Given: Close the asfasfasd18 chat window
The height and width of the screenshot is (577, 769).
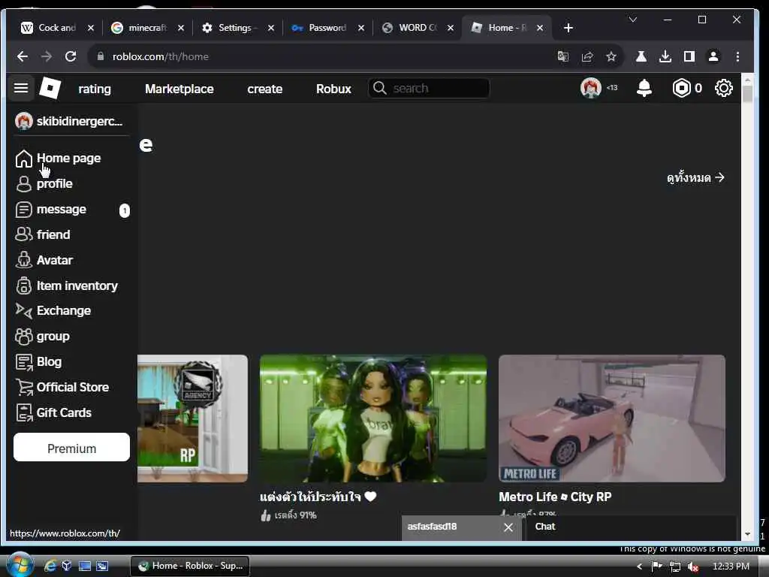Looking at the screenshot, I should click(x=508, y=527).
